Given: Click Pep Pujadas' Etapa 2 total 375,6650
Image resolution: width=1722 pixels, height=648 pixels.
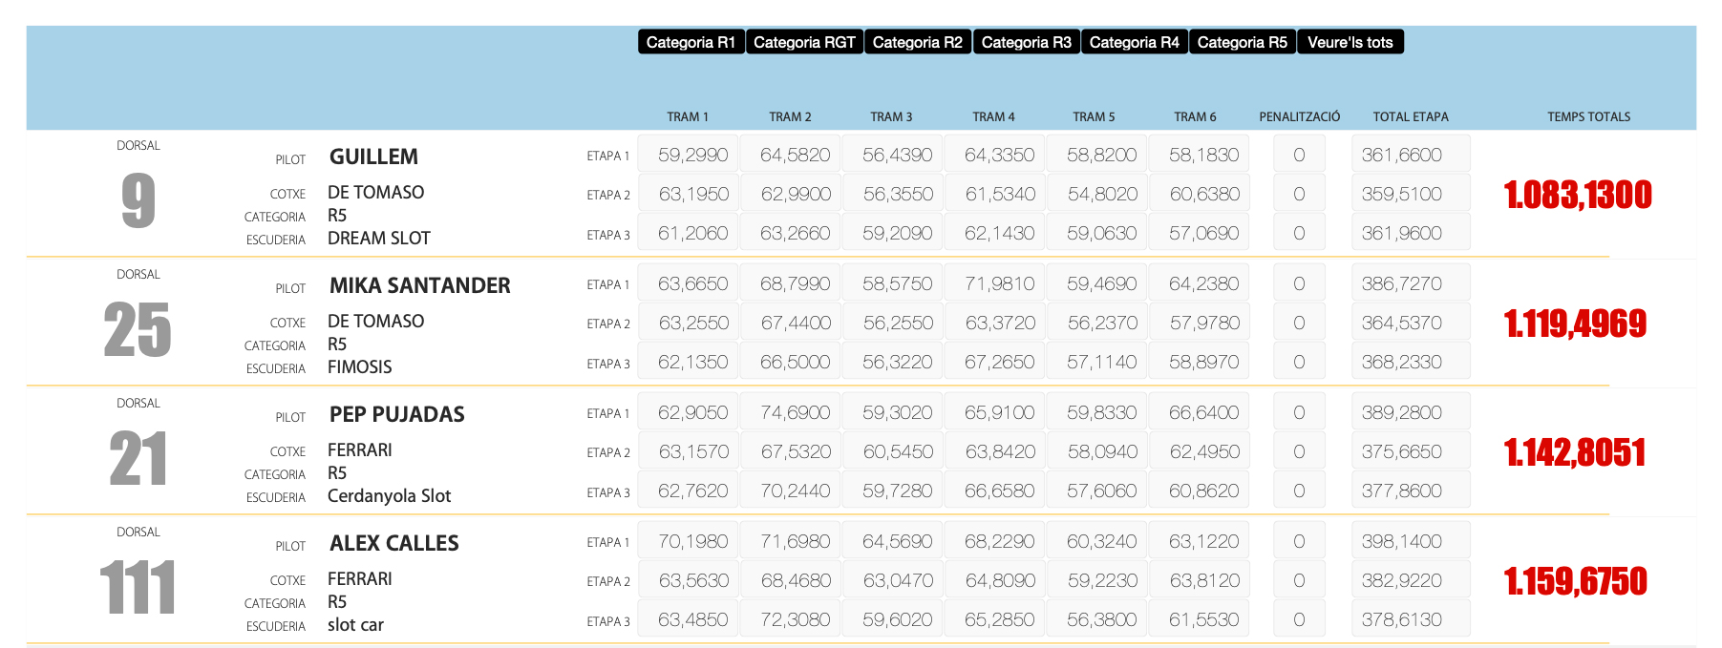Looking at the screenshot, I should pos(1410,451).
